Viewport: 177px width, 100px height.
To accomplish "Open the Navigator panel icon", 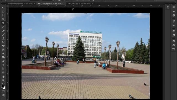I will coord(174,7).
